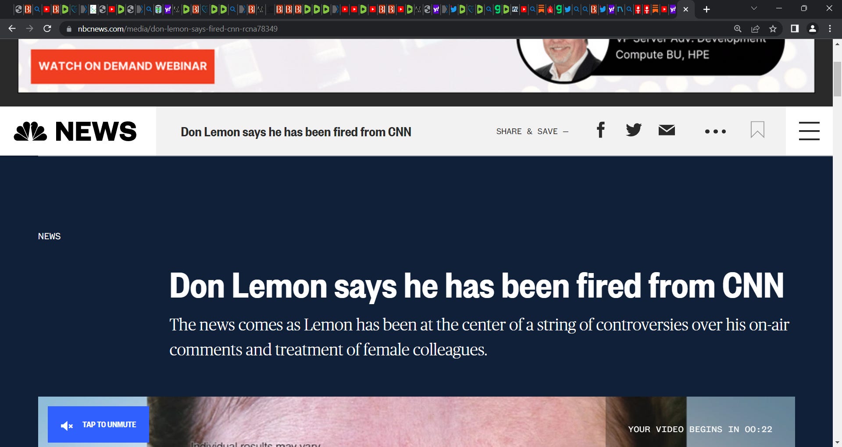842x447 pixels.
Task: Open Chrome three-dot menu
Action: [830, 29]
